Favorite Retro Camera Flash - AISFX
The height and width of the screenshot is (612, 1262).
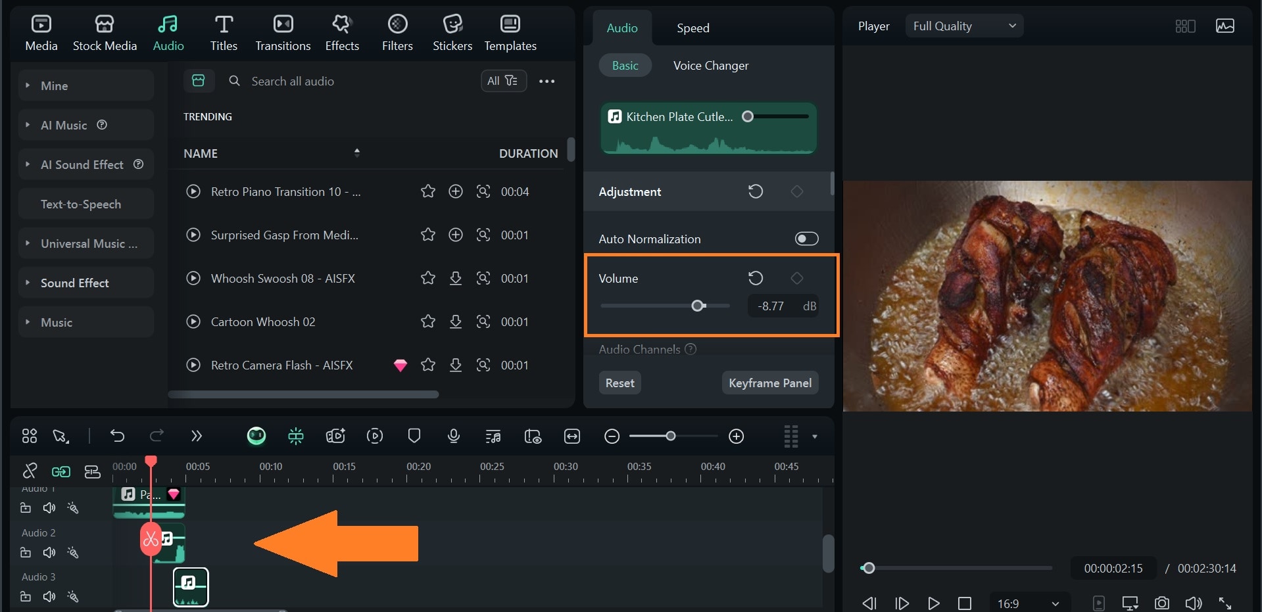point(428,365)
